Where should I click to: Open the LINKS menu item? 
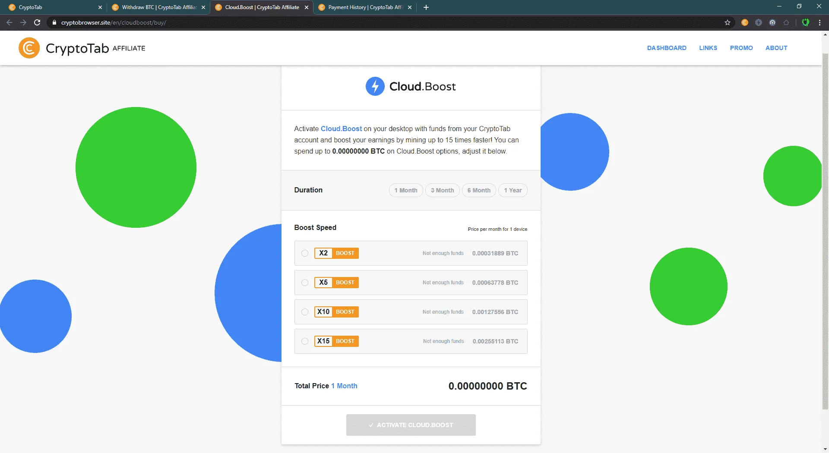tap(708, 48)
